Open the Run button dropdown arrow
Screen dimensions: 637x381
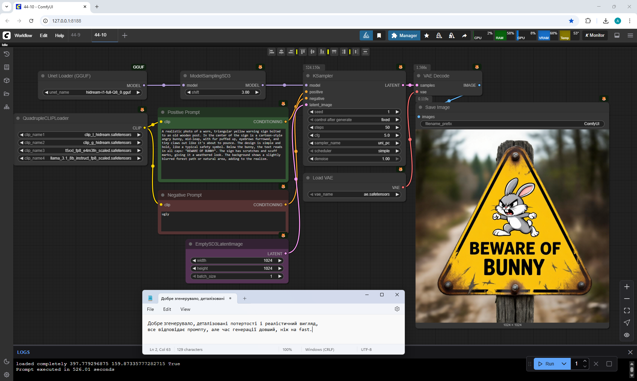click(564, 364)
